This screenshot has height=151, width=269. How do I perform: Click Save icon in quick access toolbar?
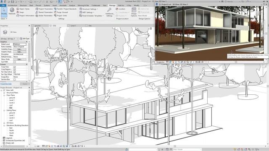pyautogui.click(x=12, y=2)
